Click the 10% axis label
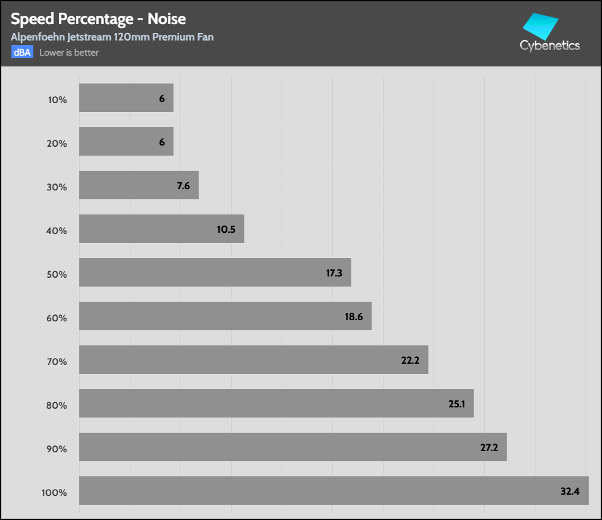602x520 pixels. 57,99
